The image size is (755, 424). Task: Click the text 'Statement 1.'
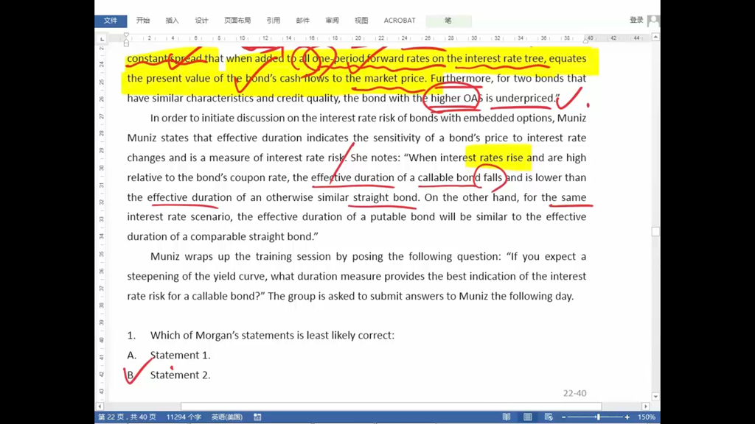pyautogui.click(x=180, y=356)
